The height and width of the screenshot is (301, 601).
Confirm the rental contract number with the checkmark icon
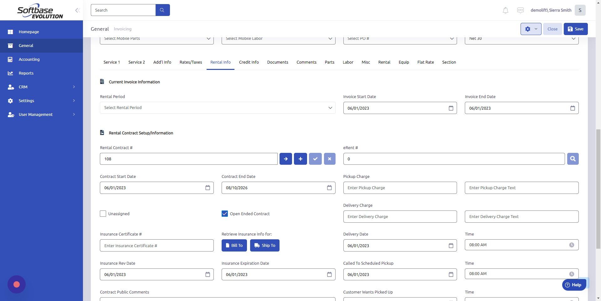click(315, 159)
